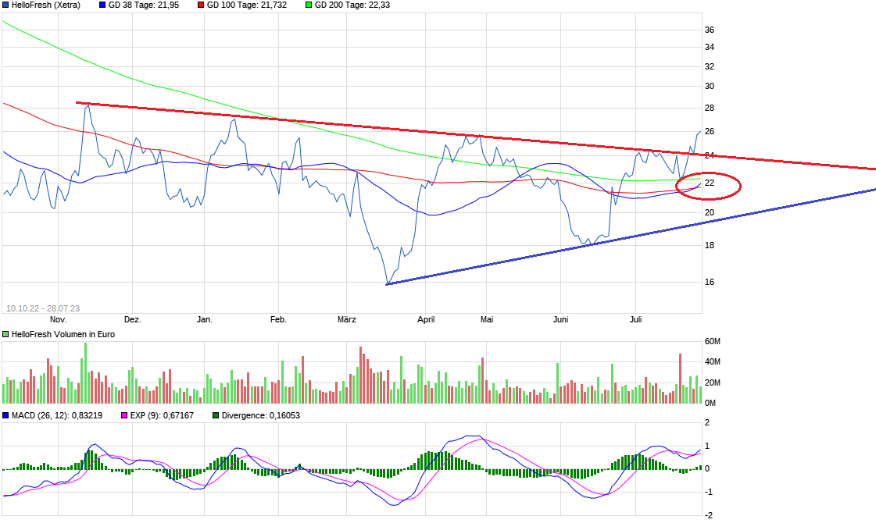Click the Divergence dark green legend swatch
Viewport: 876px width, 523px height.
pos(216,415)
